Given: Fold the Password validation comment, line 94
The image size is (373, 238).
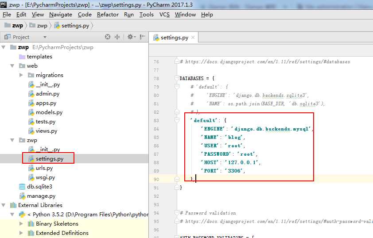Looking at the screenshot, I should point(177,213).
